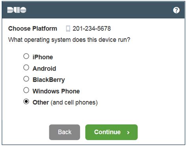Proceed with the green Continue button

[112, 132]
